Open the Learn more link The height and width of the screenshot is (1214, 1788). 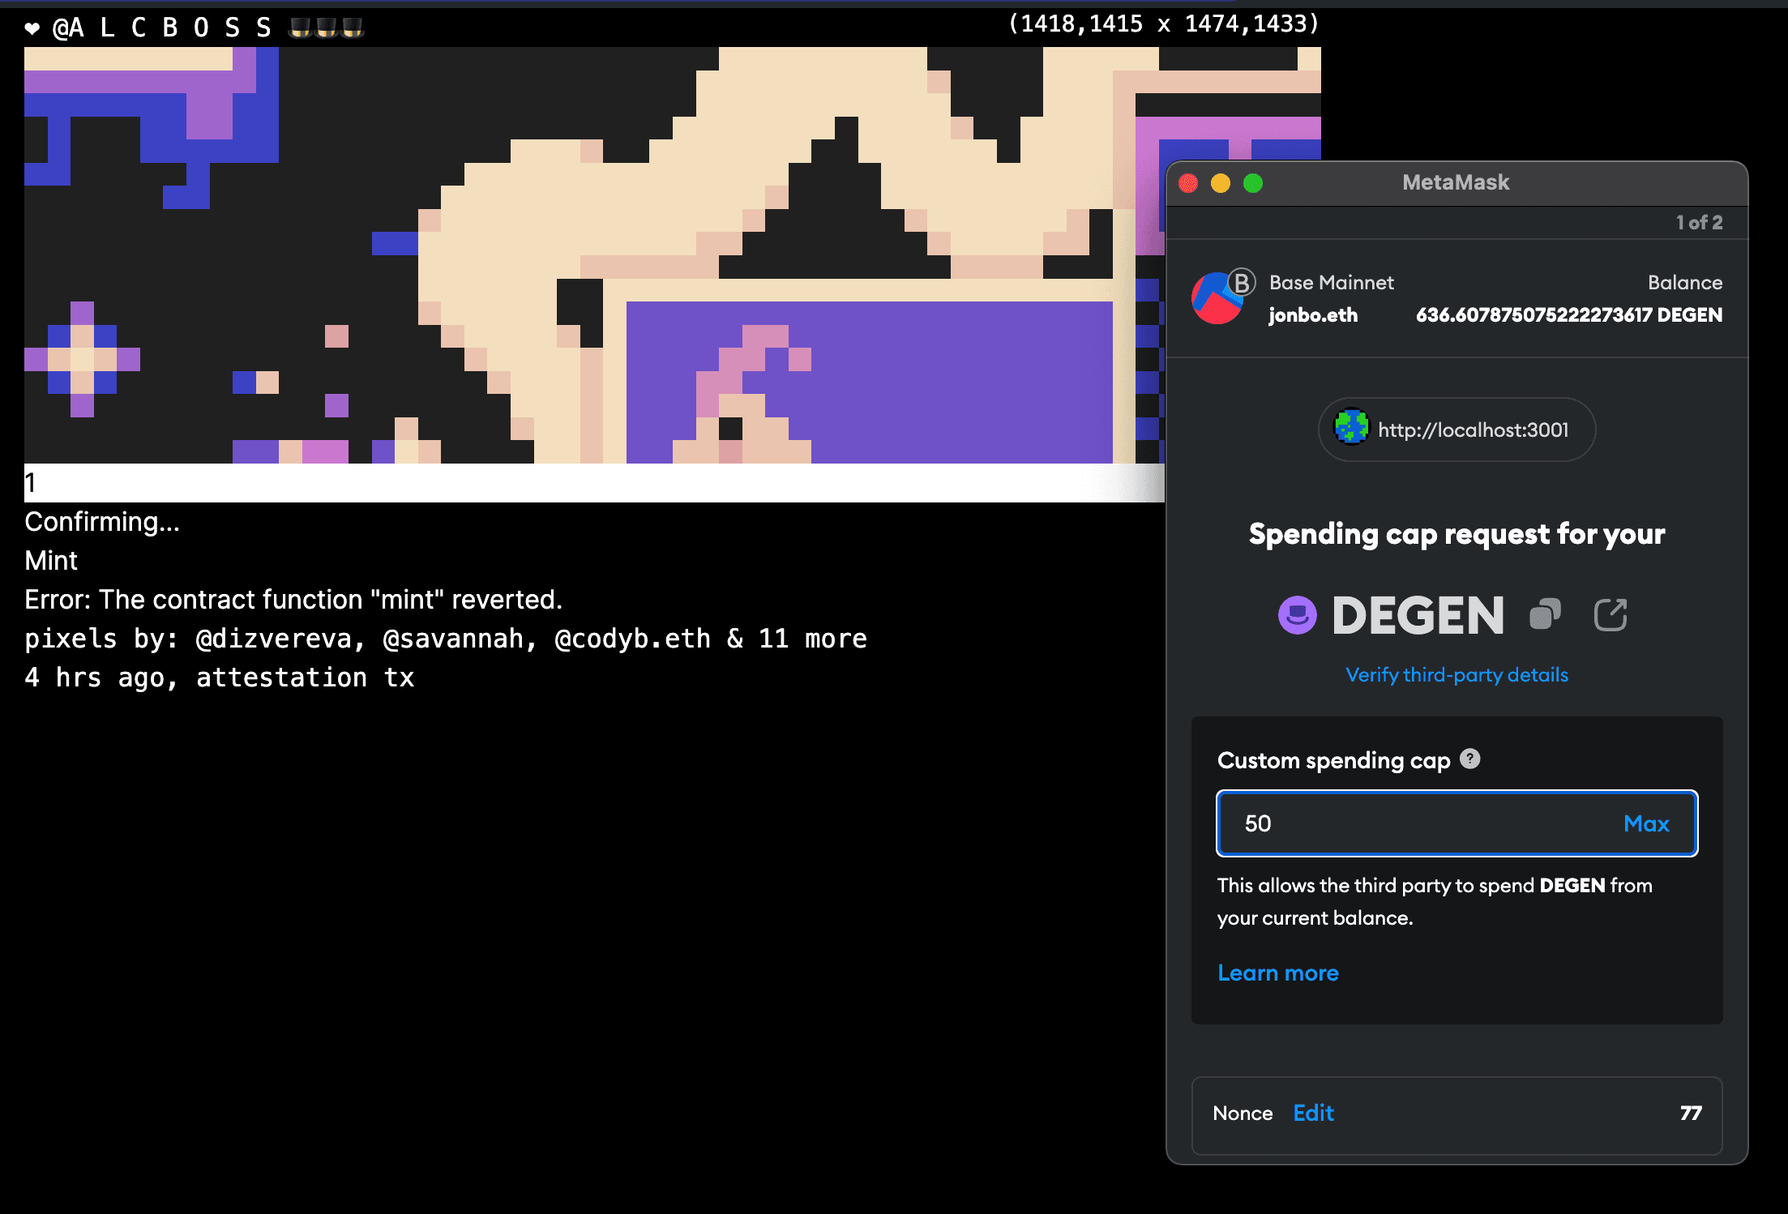1277,972
